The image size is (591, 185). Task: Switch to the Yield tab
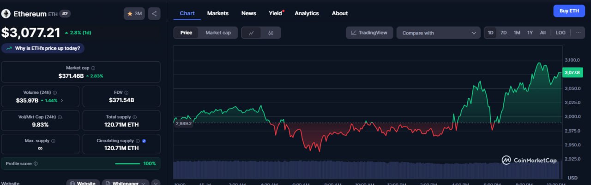pyautogui.click(x=276, y=13)
